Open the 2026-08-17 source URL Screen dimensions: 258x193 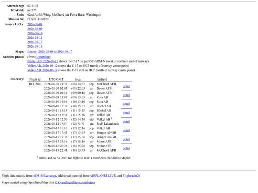tap(35, 42)
